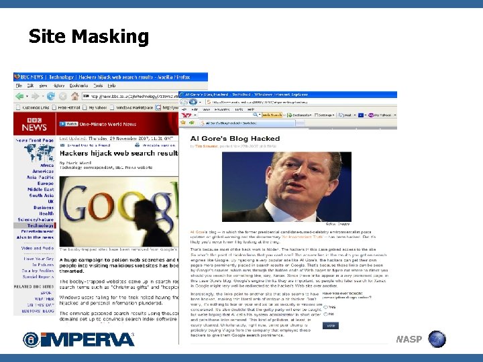This screenshot has width=483, height=362.
Task: Reload the BBC page in Firefox
Action: click(x=50, y=97)
